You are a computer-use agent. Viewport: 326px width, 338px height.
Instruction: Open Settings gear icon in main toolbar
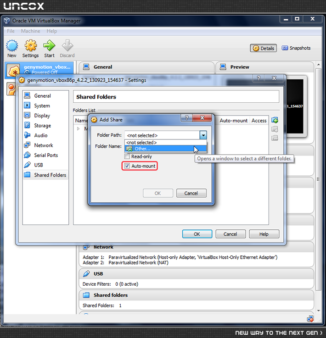[x=31, y=45]
